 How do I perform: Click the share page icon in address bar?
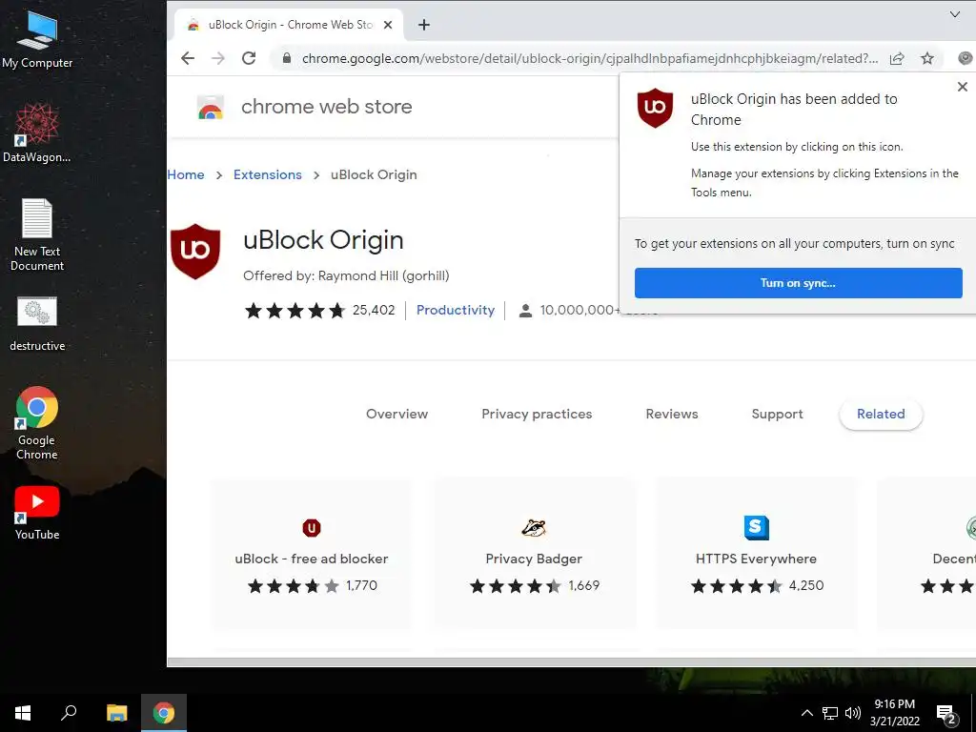[x=897, y=58]
